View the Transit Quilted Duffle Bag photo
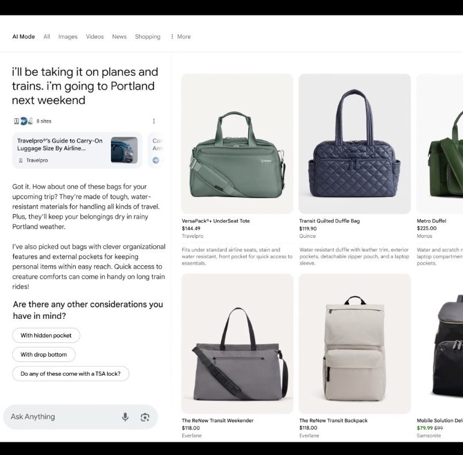This screenshot has width=463, height=455. coord(354,144)
